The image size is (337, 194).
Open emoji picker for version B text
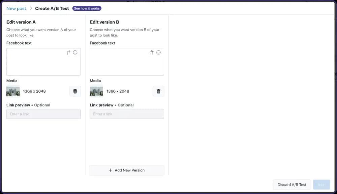(x=158, y=53)
